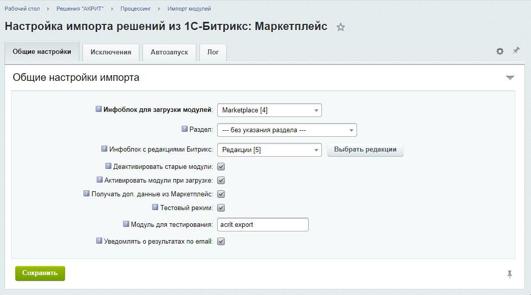This screenshot has height=295, width=531.
Task: Click the acrit.export module text field
Action: 262,224
